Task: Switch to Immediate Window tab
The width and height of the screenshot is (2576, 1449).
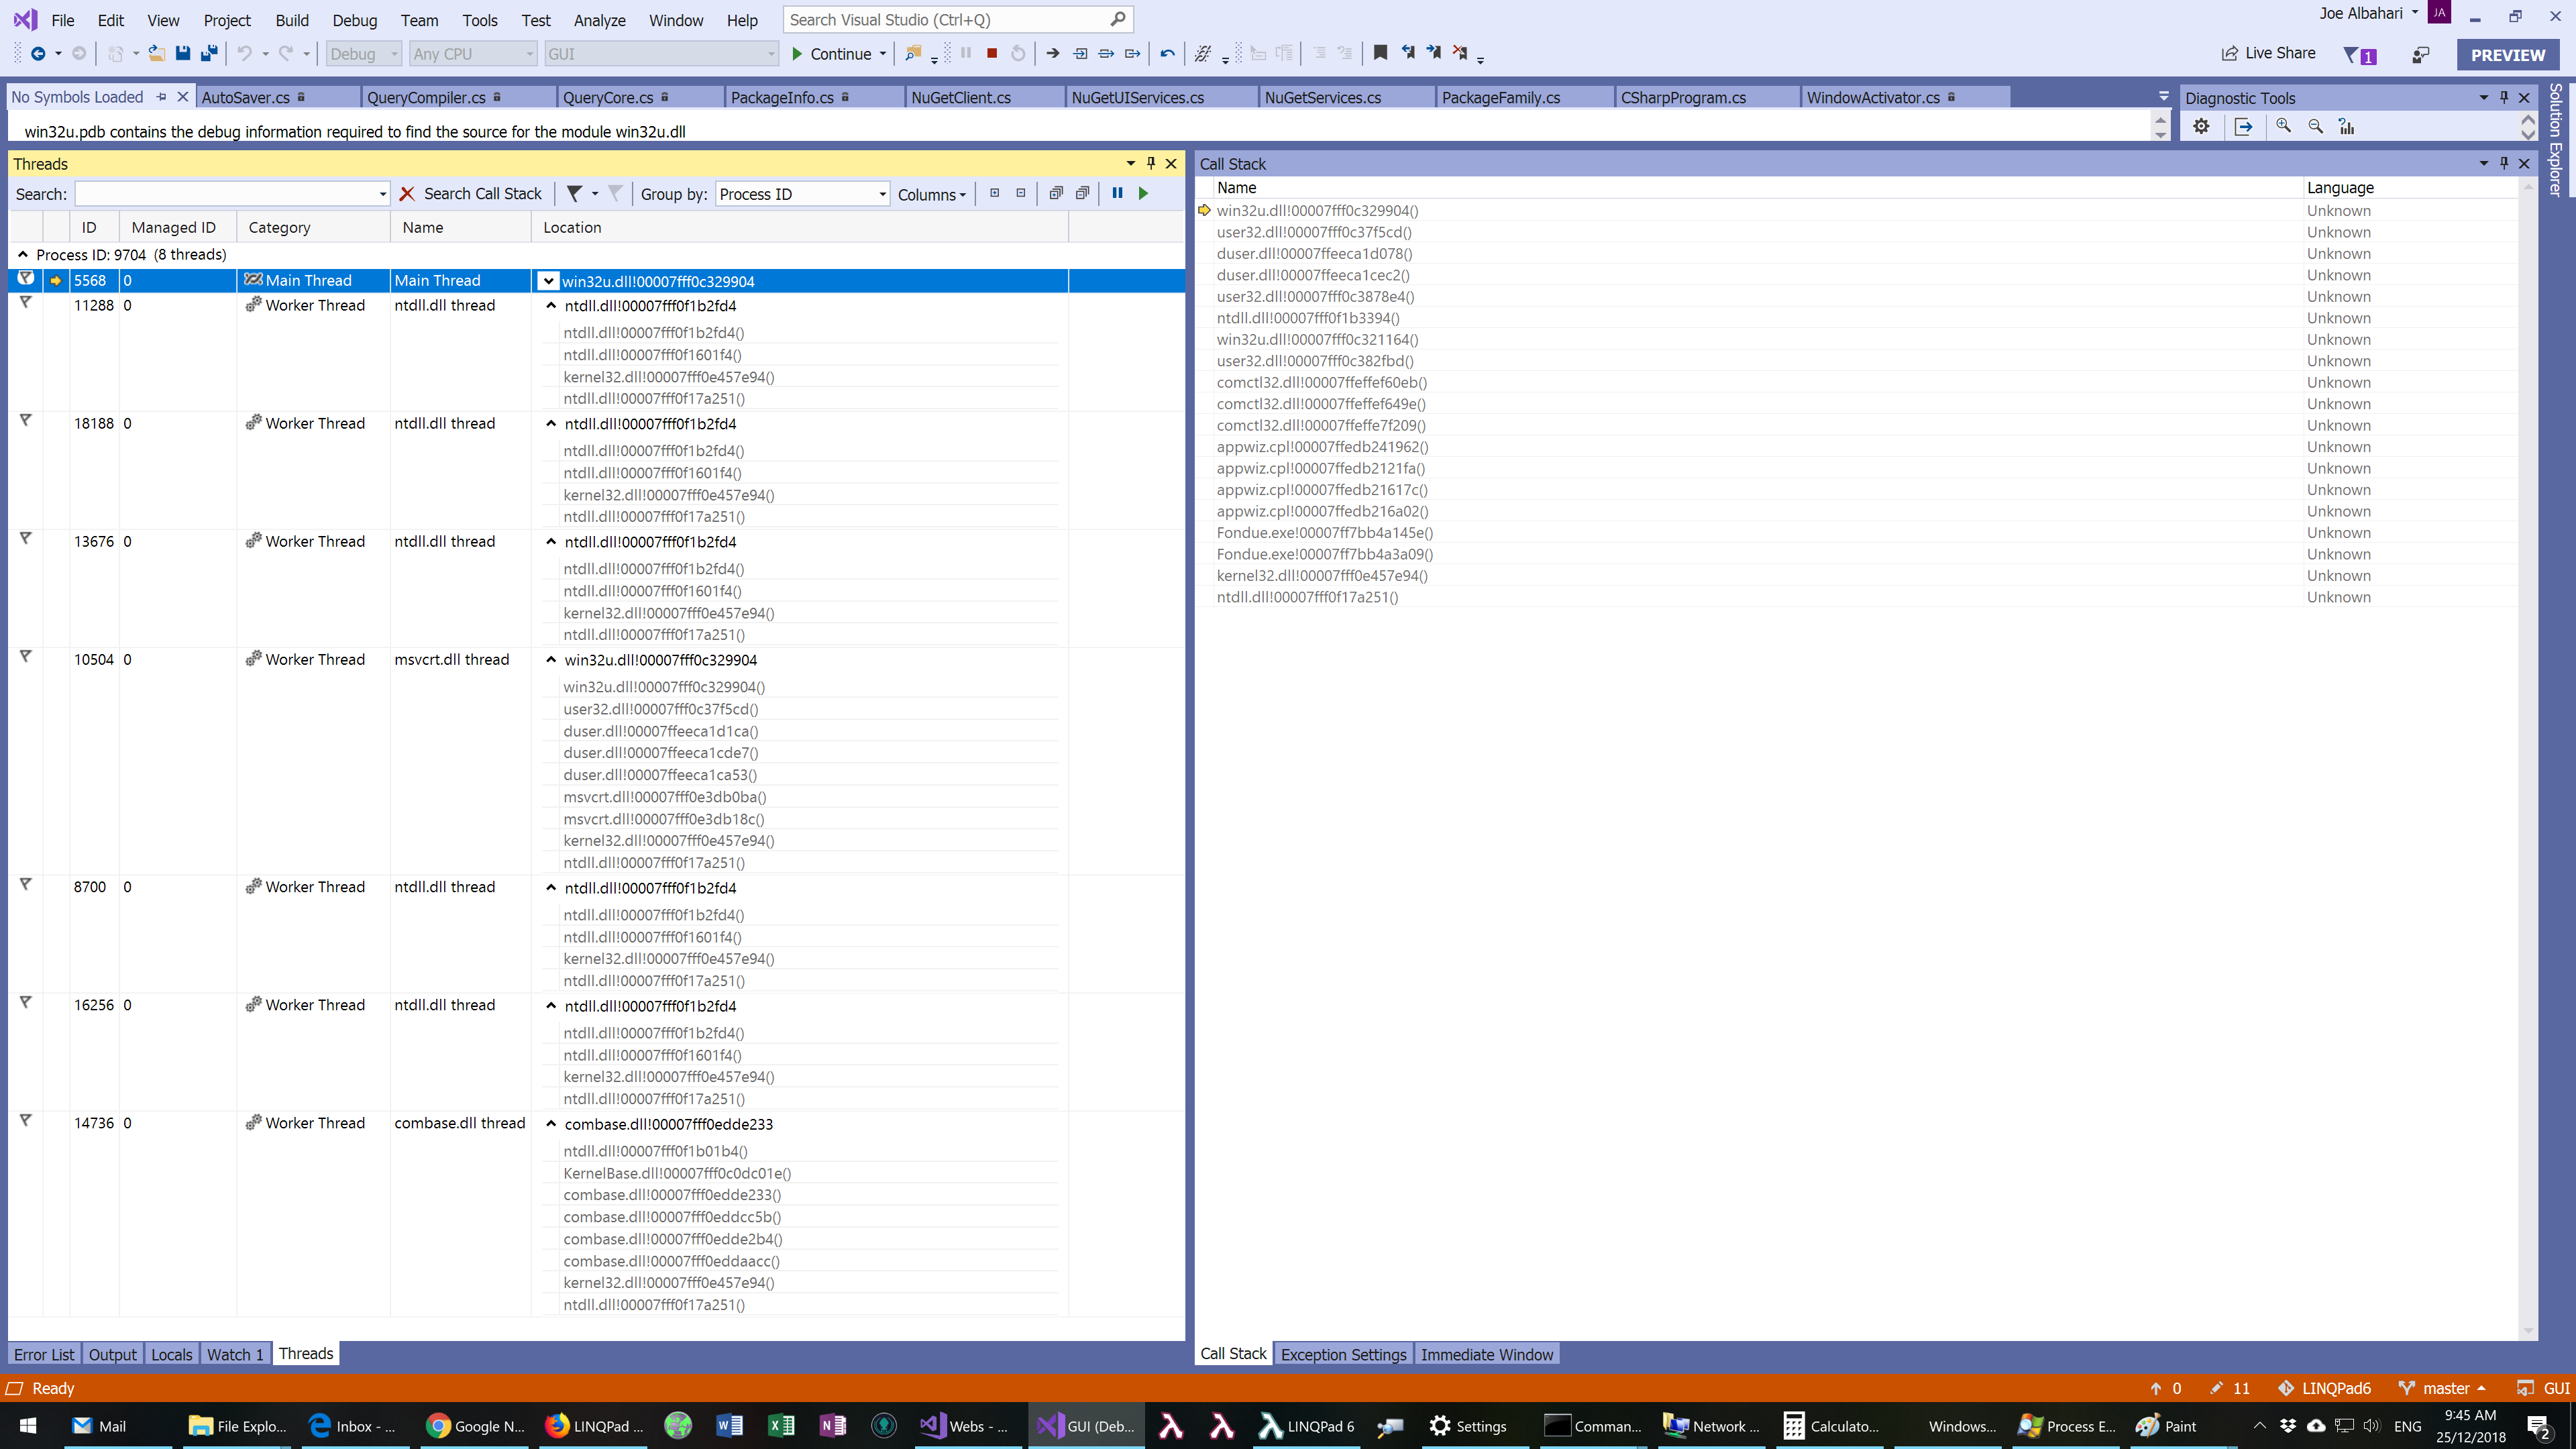Action: click(x=1487, y=1354)
